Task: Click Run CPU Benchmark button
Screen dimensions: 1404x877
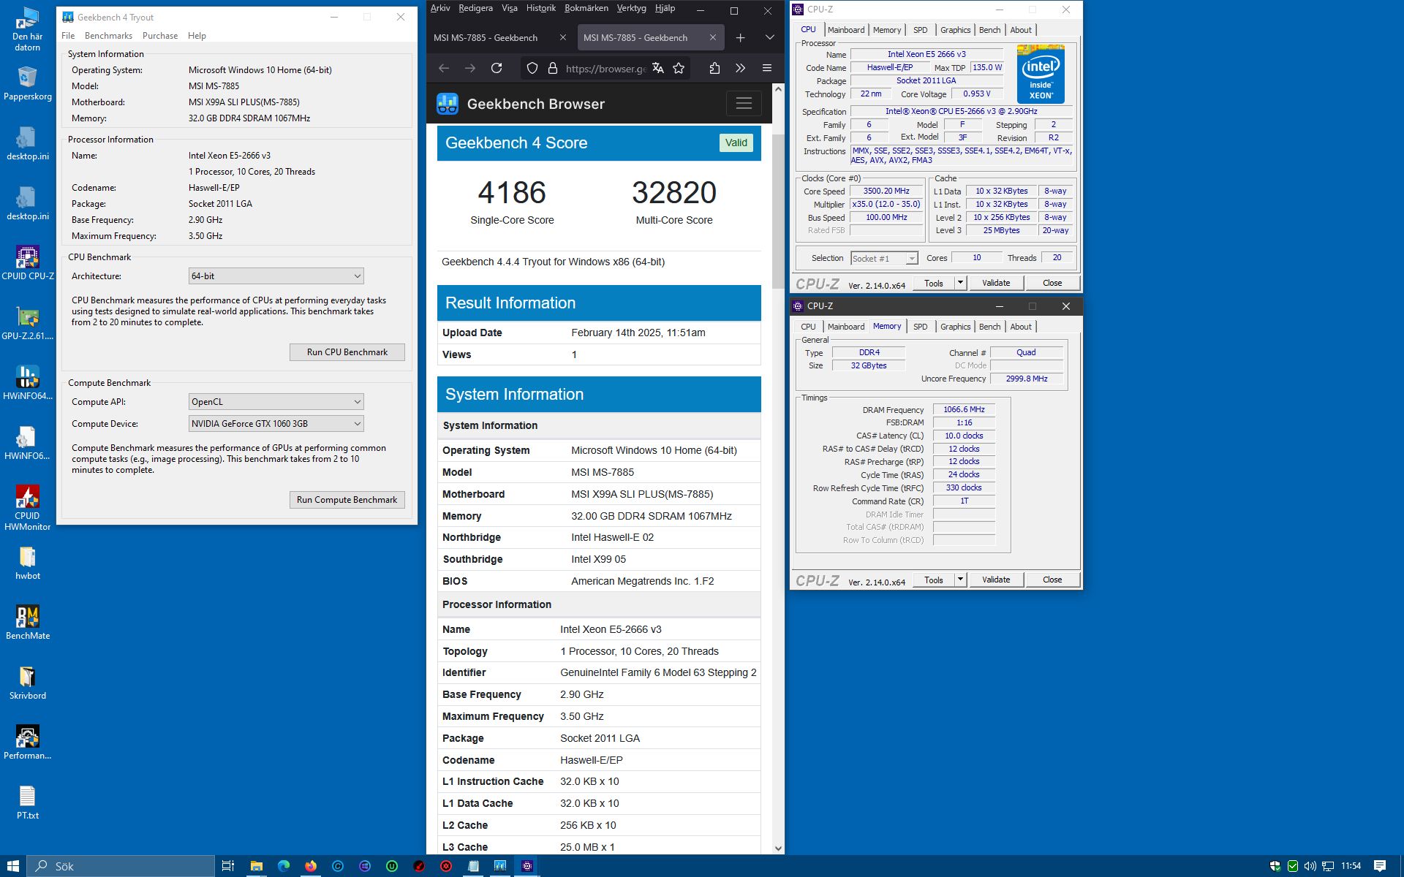Action: click(347, 352)
